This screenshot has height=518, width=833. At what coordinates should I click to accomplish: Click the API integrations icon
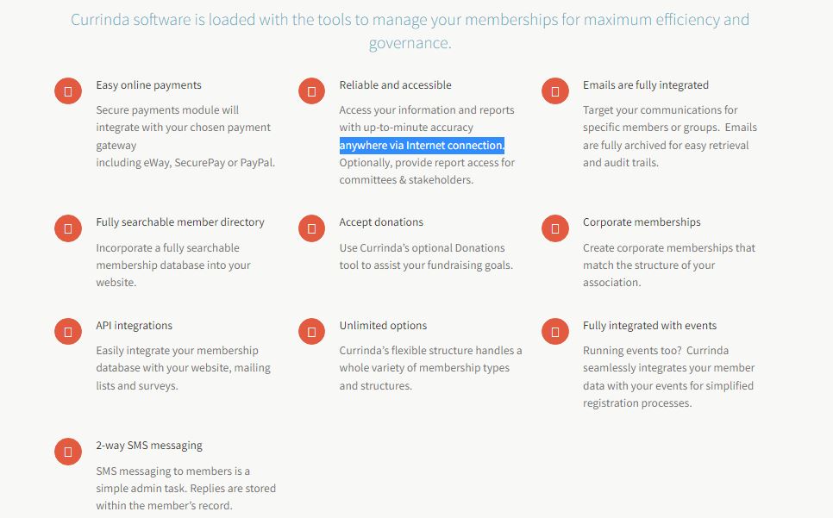[68, 331]
